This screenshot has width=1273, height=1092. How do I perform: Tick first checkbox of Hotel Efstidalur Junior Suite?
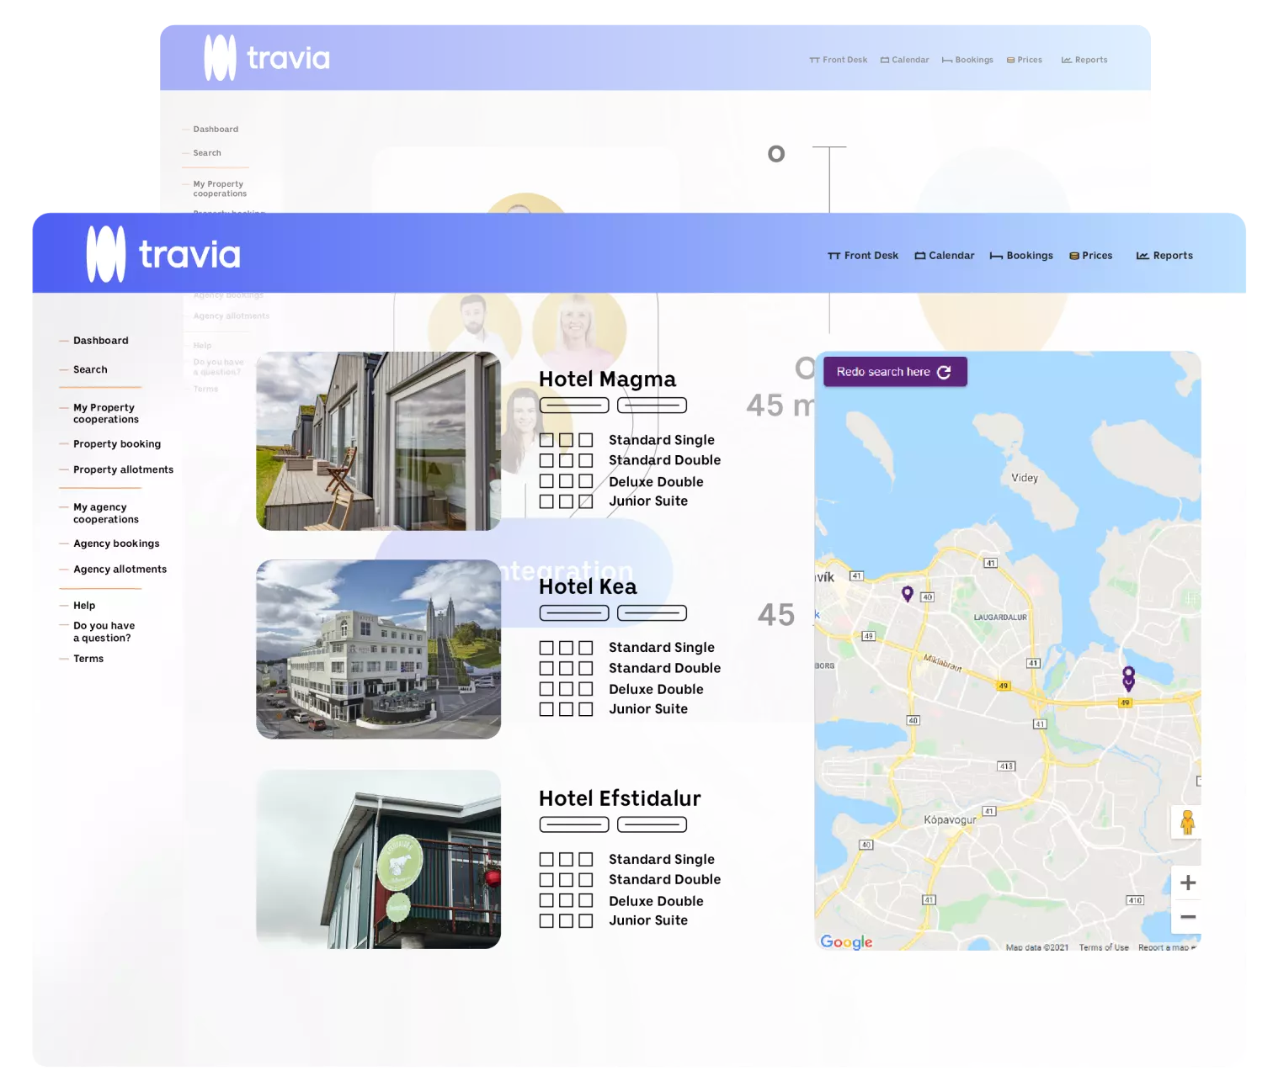pyautogui.click(x=546, y=921)
